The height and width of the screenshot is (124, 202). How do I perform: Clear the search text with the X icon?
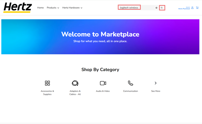[156, 8]
